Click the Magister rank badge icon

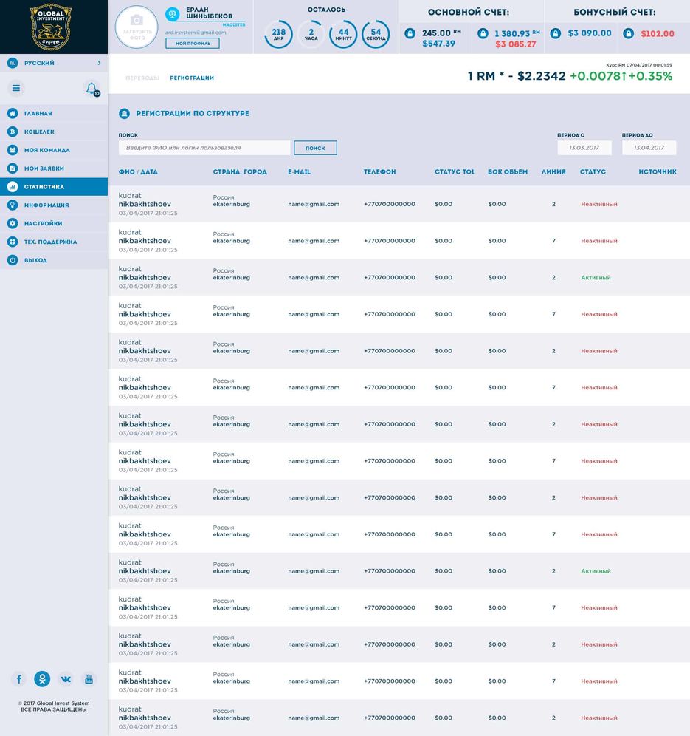click(x=173, y=15)
